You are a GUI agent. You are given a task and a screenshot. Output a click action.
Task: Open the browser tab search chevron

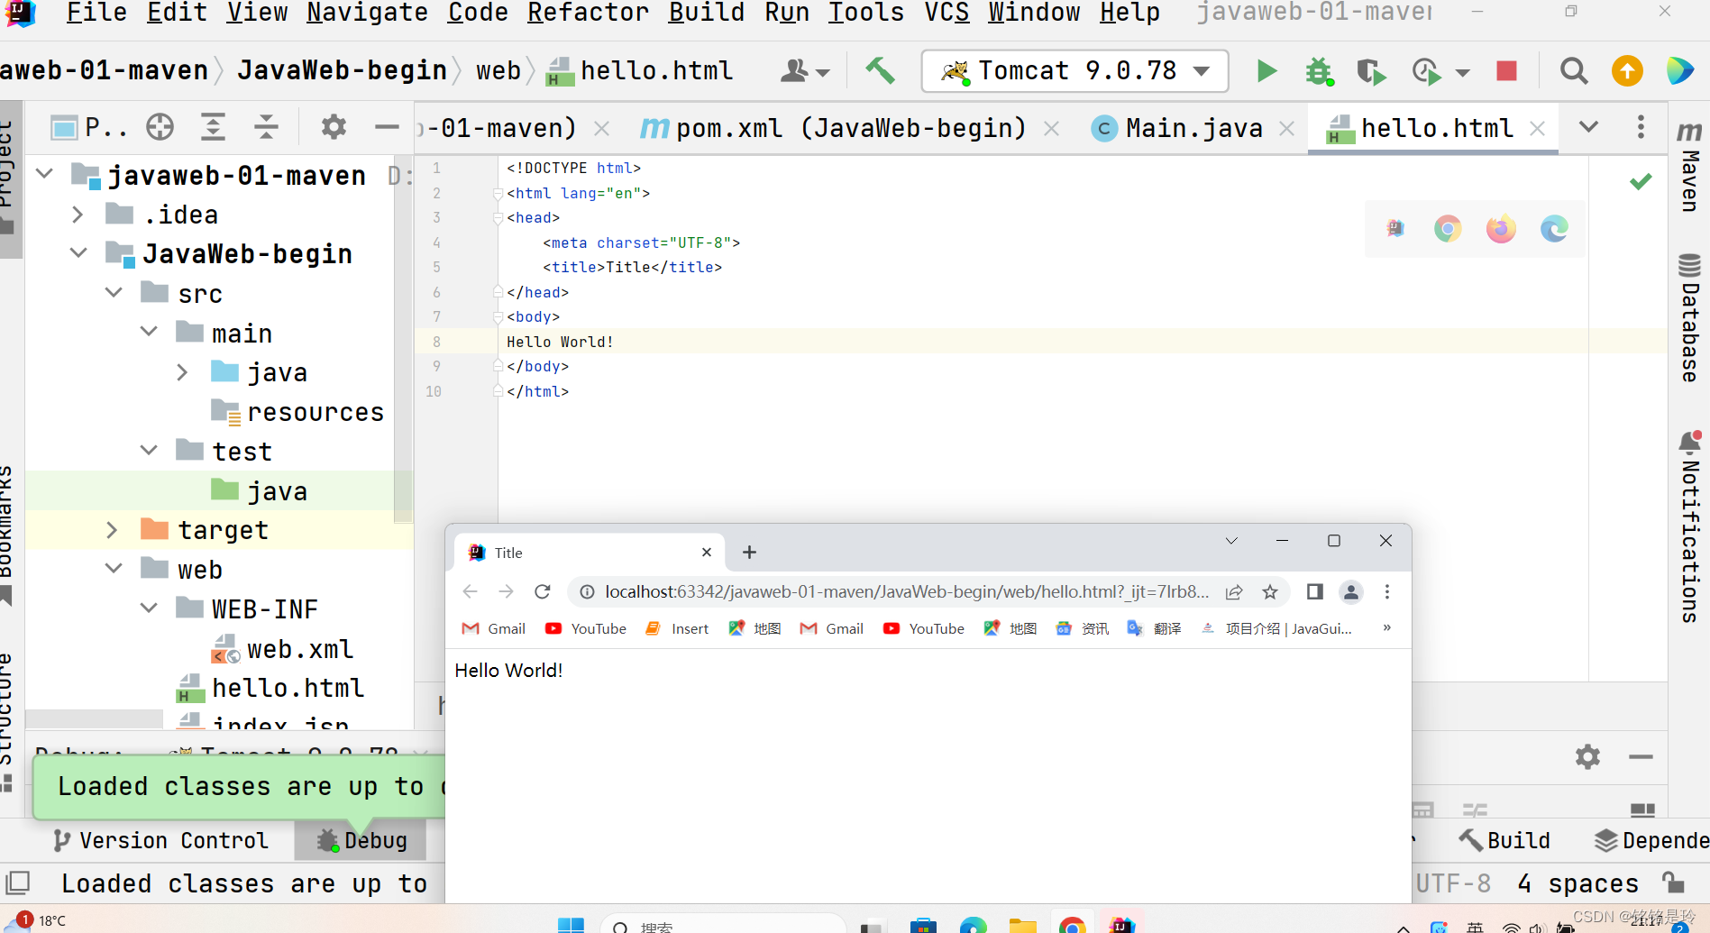1231,541
